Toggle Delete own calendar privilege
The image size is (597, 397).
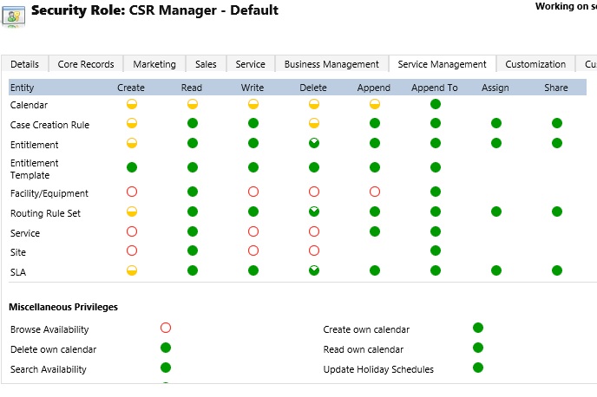[x=166, y=348]
